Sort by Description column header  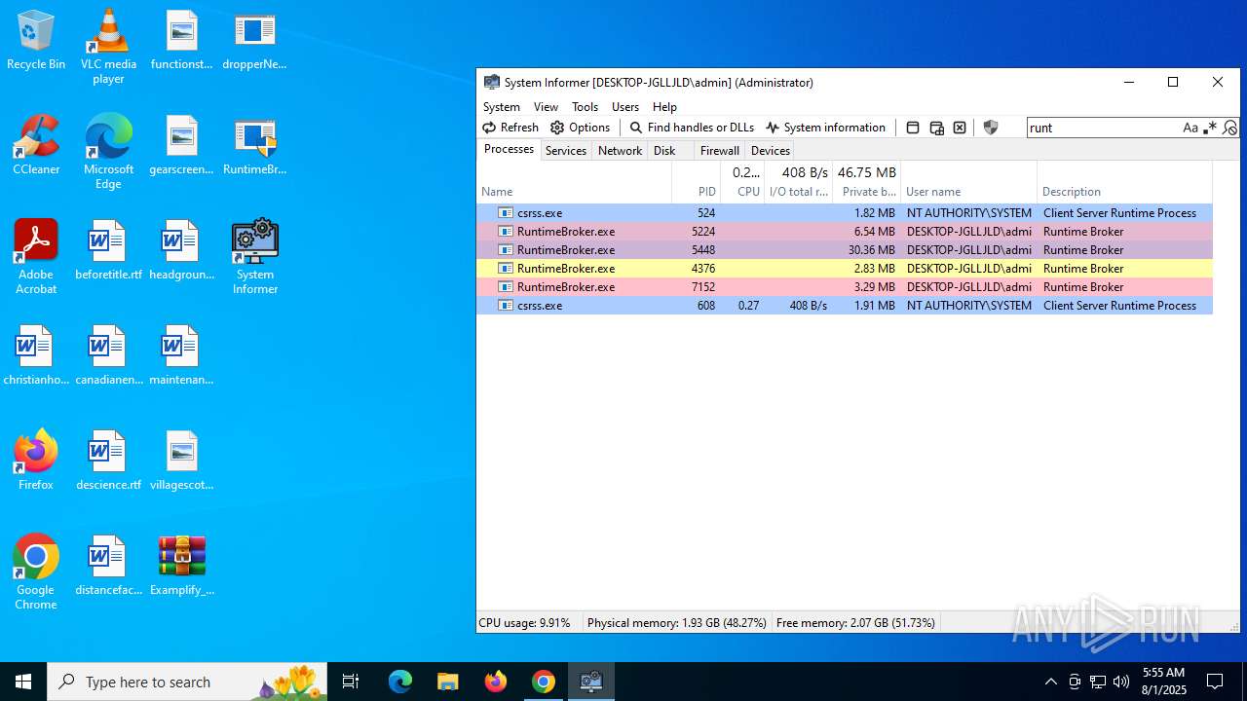coord(1124,182)
